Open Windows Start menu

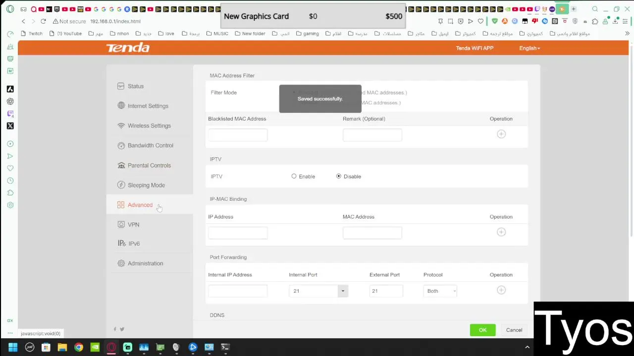coord(13,347)
